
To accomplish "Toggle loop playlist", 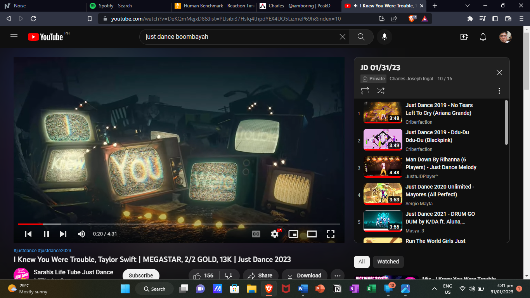I will [365, 91].
